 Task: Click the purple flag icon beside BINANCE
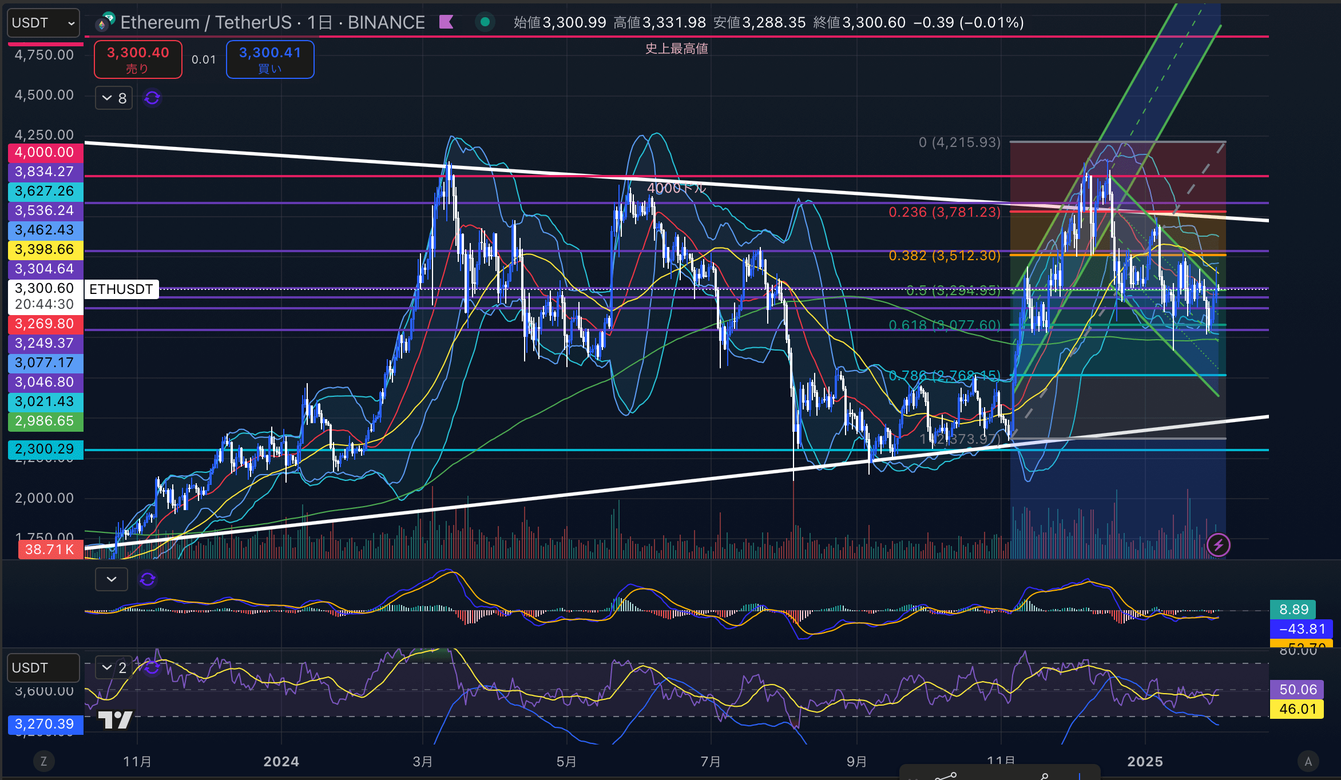[446, 22]
